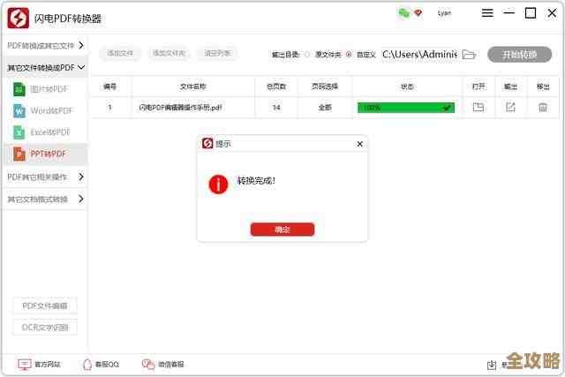Viewport: 565px width, 377px height.
Task: Open 微信客服 link at bottom
Action: [x=170, y=365]
